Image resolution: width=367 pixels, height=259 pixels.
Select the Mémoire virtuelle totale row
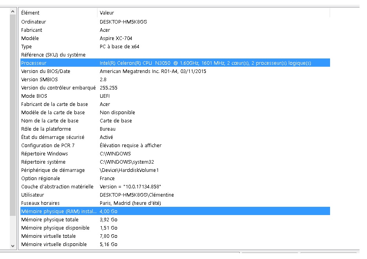[175, 236]
